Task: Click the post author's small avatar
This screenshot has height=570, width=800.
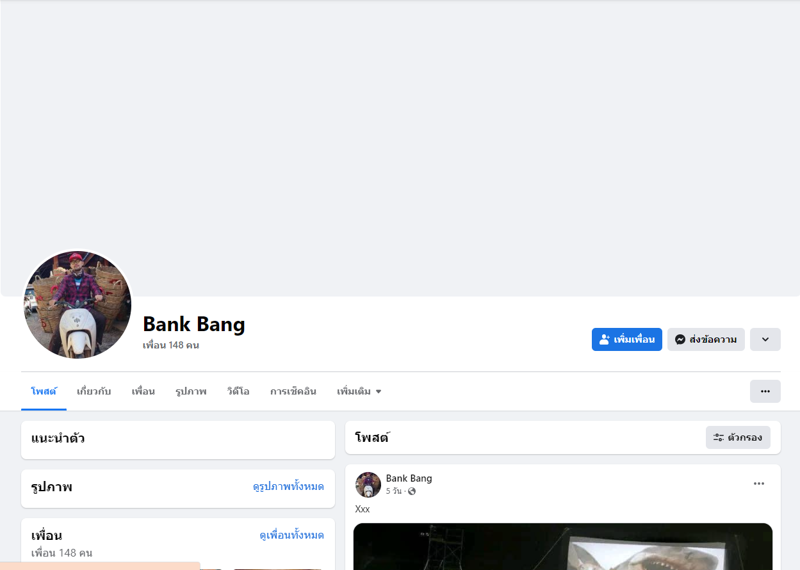Action: [x=368, y=485]
